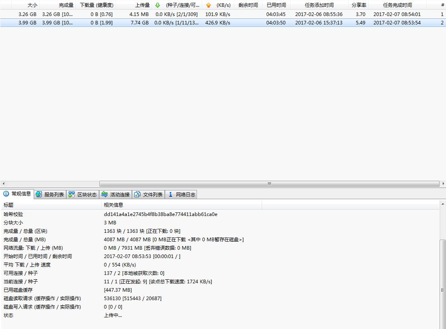Click the right scroll arrow of task list
The width and height of the screenshot is (446, 329).
(443, 184)
